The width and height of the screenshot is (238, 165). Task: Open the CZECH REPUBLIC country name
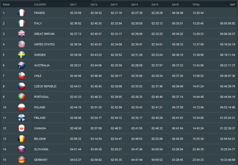coord(45,86)
